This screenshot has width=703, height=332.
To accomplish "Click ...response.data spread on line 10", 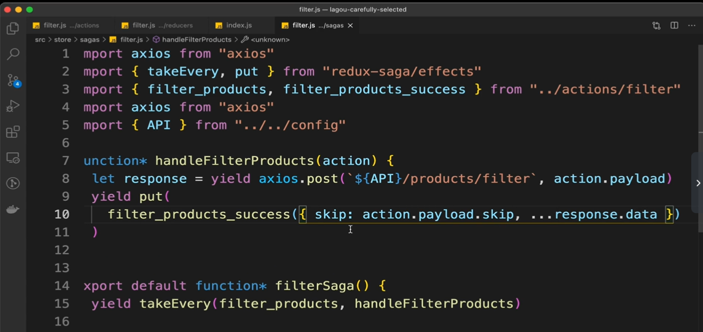I will tap(594, 214).
